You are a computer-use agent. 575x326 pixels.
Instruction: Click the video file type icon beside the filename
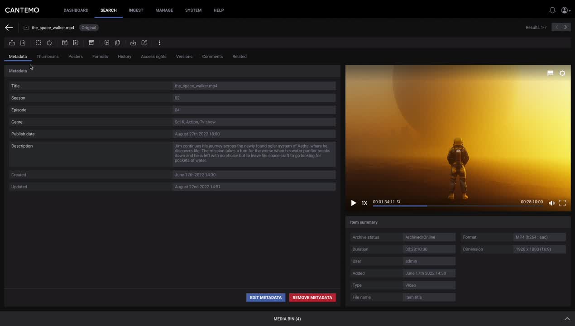(26, 28)
